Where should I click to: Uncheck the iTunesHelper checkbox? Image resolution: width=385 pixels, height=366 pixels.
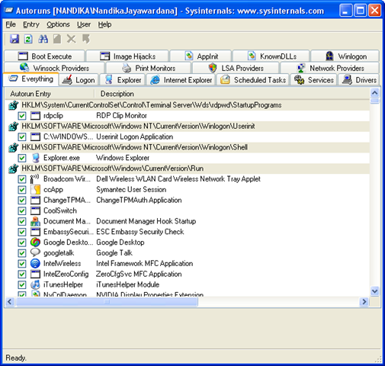[x=22, y=284]
